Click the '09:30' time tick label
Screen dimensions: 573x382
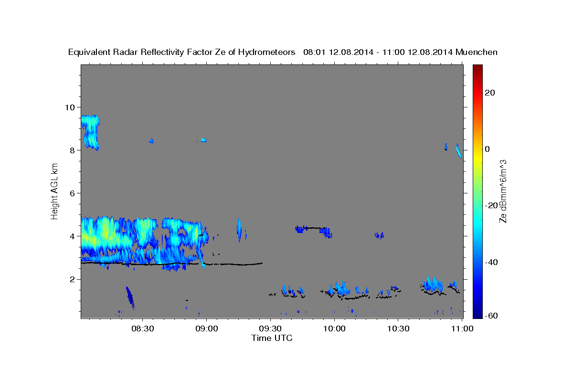(x=270, y=329)
